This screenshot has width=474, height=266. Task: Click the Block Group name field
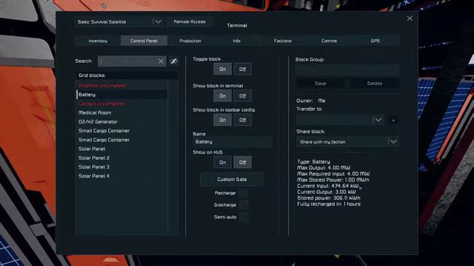tap(347, 70)
